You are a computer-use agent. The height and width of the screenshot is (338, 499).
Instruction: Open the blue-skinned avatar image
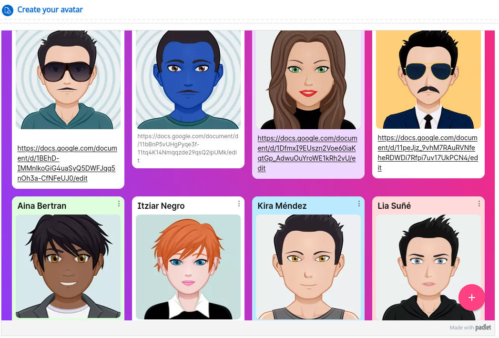(x=188, y=80)
